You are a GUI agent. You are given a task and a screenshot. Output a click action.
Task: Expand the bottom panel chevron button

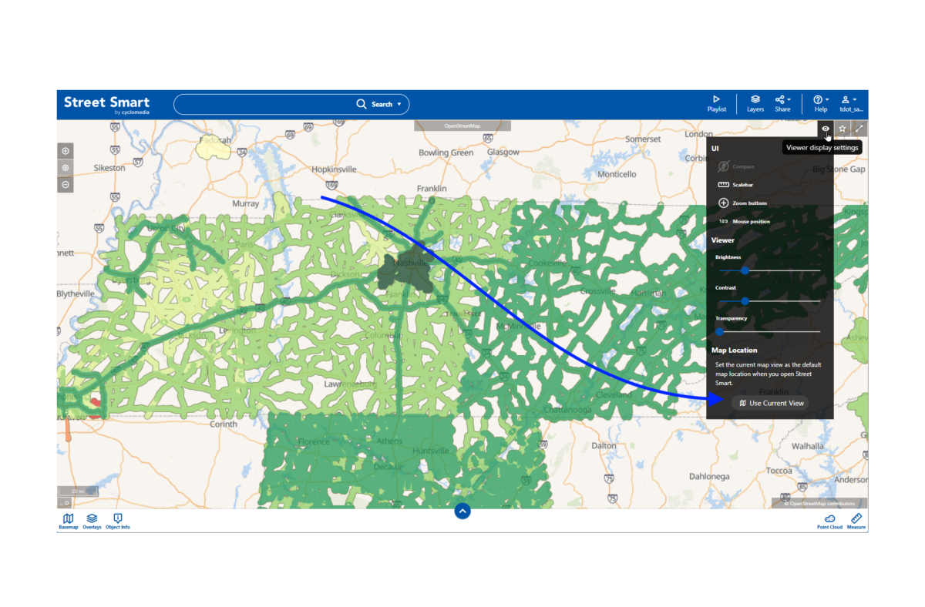462,511
